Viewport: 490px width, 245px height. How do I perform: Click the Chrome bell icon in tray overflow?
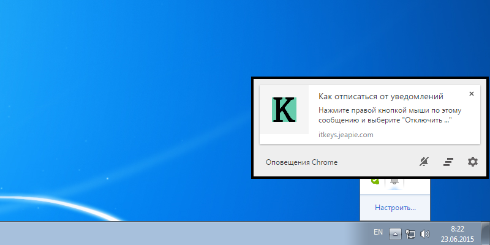394,183
